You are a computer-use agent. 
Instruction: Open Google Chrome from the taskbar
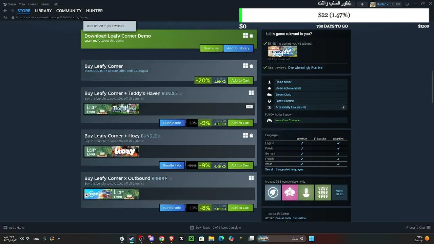(161, 239)
